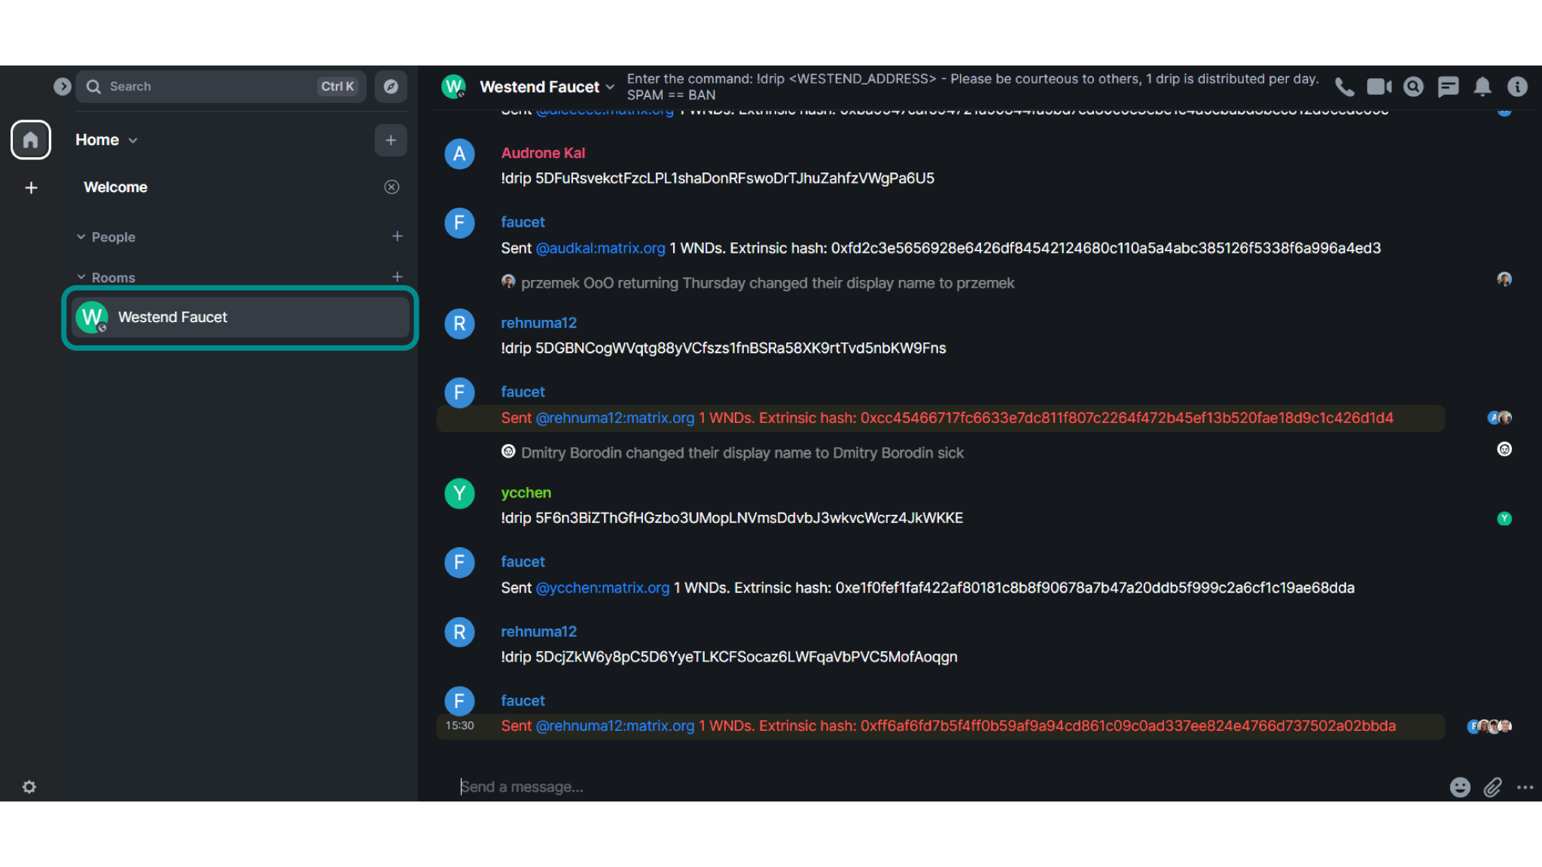Toggle the explore rooms compass icon
The image size is (1542, 867).
coord(390,86)
